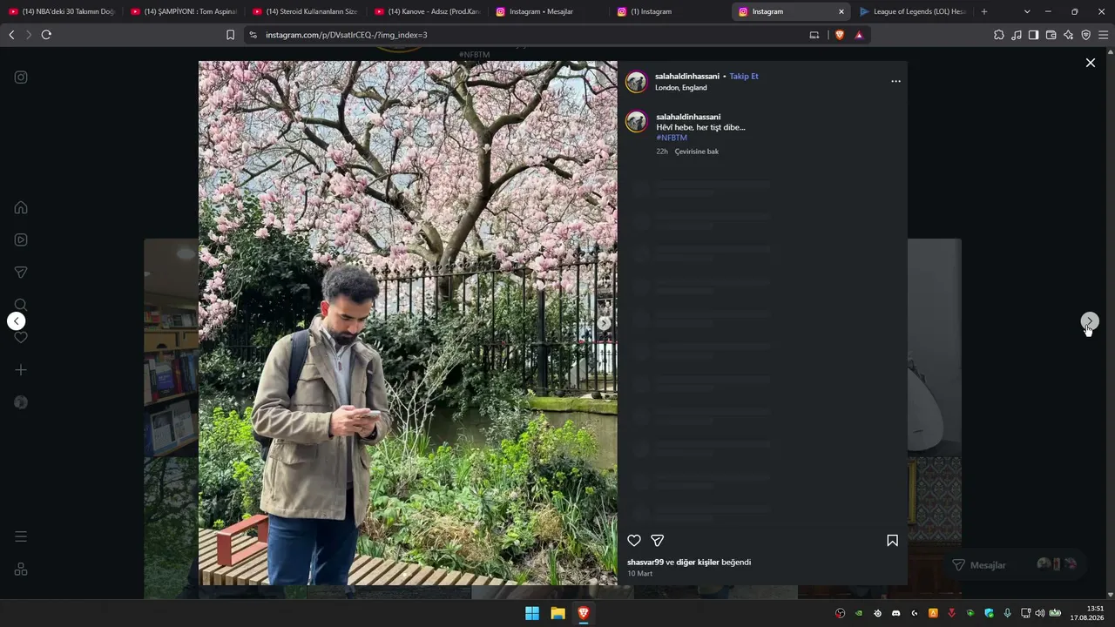Like the post with the heart icon

point(634,541)
